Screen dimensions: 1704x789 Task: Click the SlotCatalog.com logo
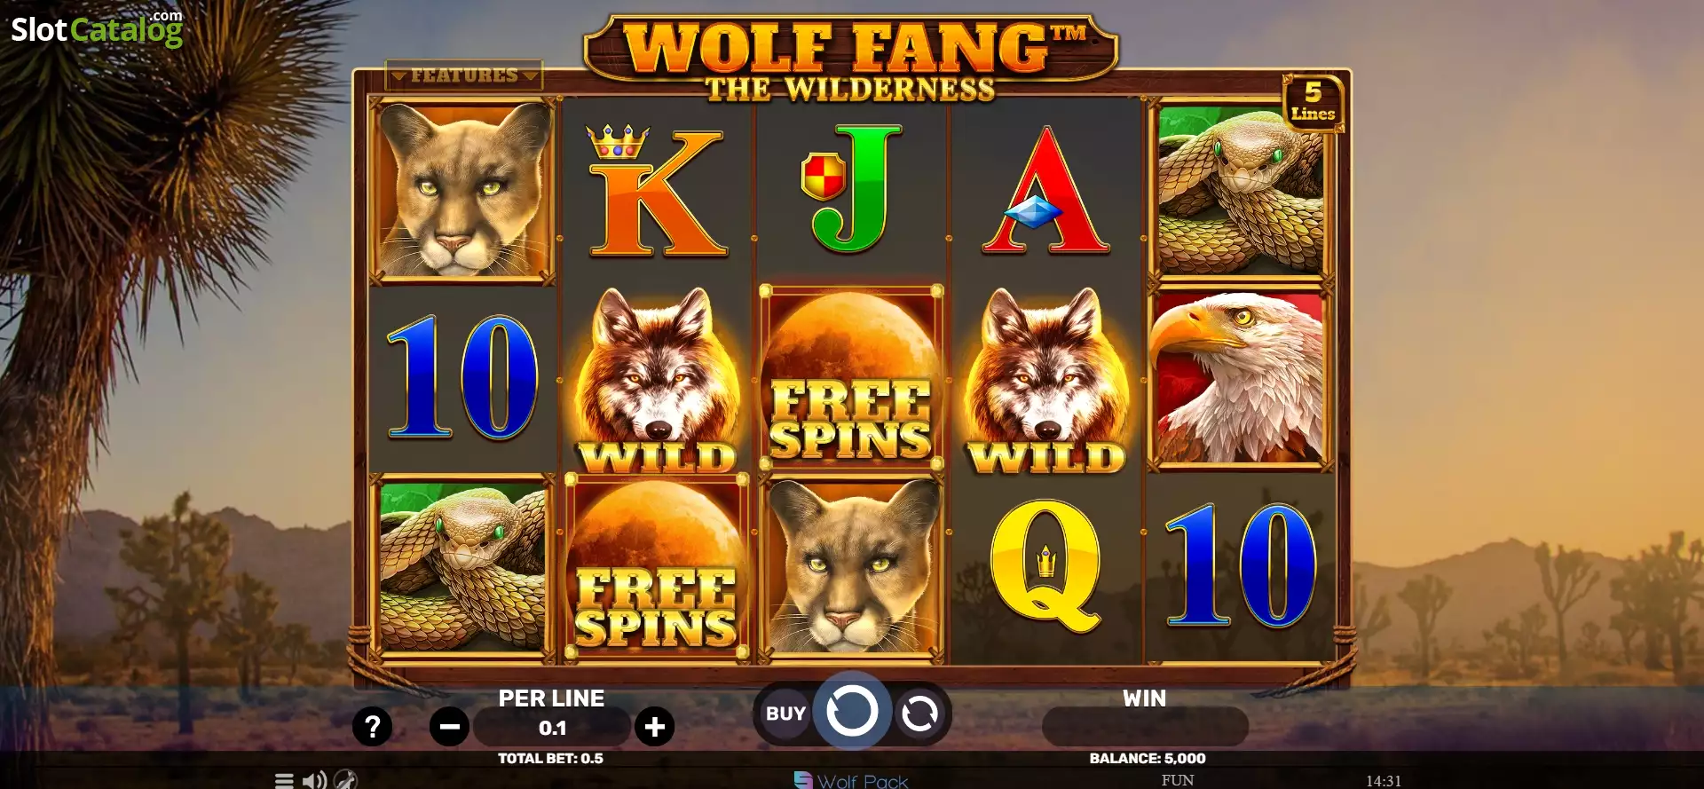98,29
